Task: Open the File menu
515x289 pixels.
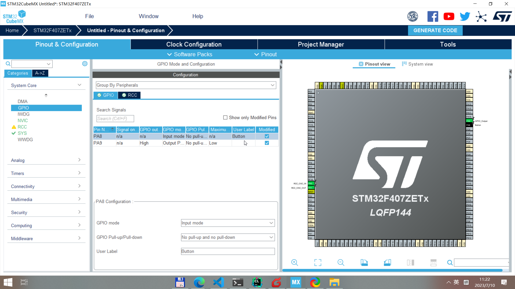Action: 89,16
